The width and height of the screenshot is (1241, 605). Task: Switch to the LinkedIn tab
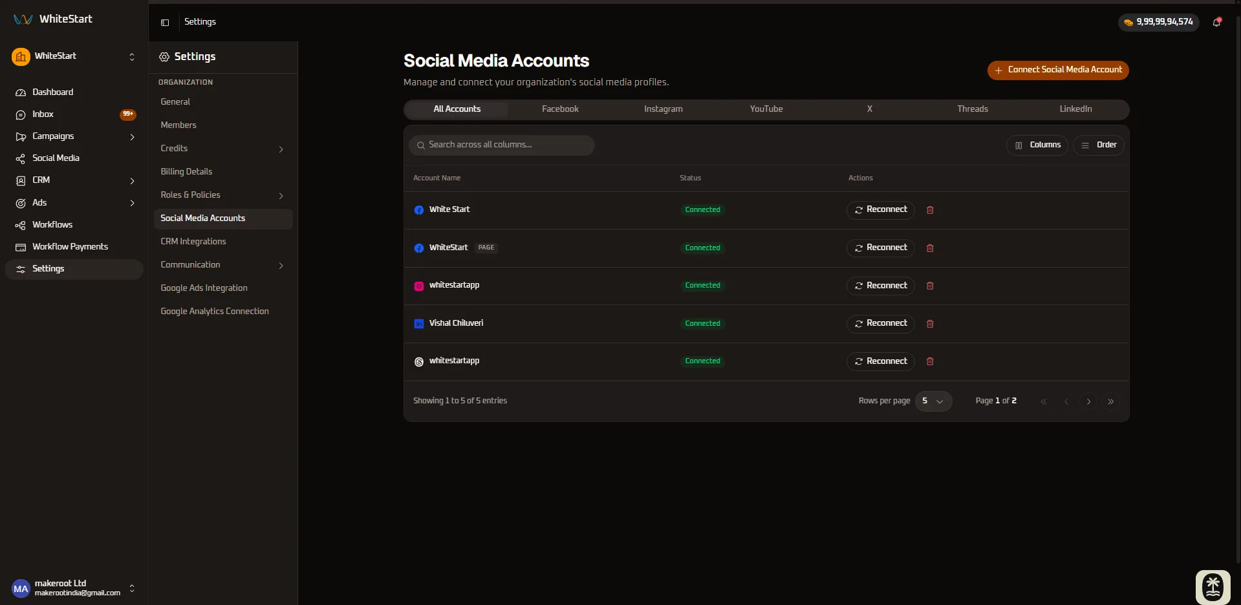1075,109
